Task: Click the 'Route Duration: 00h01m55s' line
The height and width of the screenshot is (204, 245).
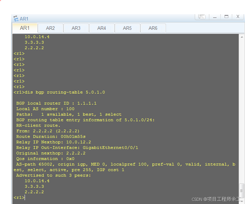Action: 51,137
